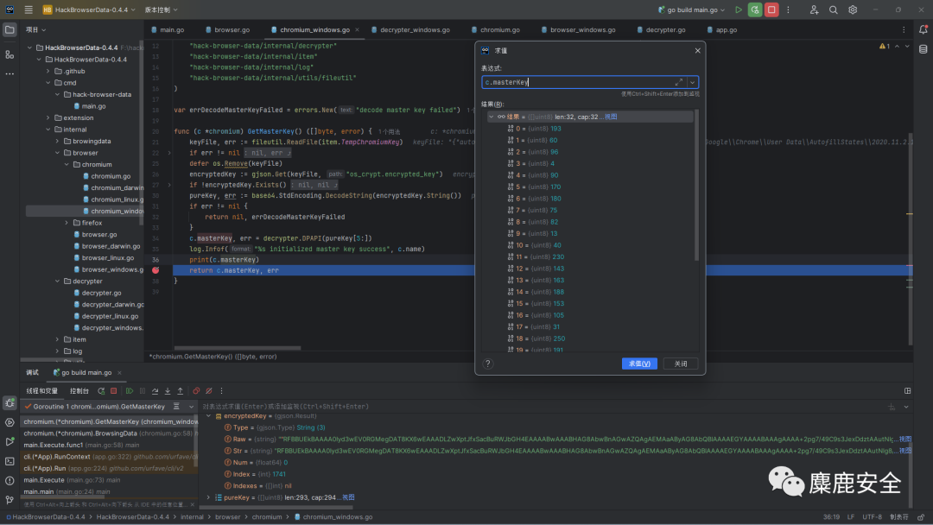Close the chromium_windows.go editor tab
Viewport: 933px width, 525px height.
click(357, 29)
